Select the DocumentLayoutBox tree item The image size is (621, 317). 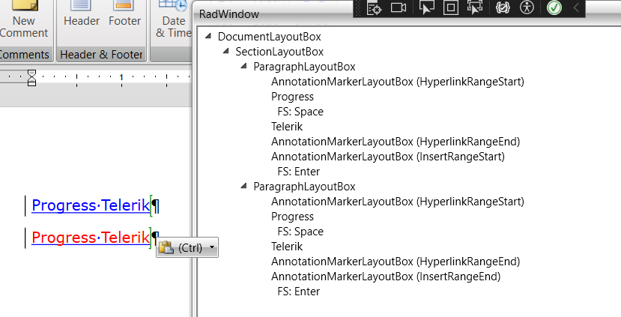(270, 37)
